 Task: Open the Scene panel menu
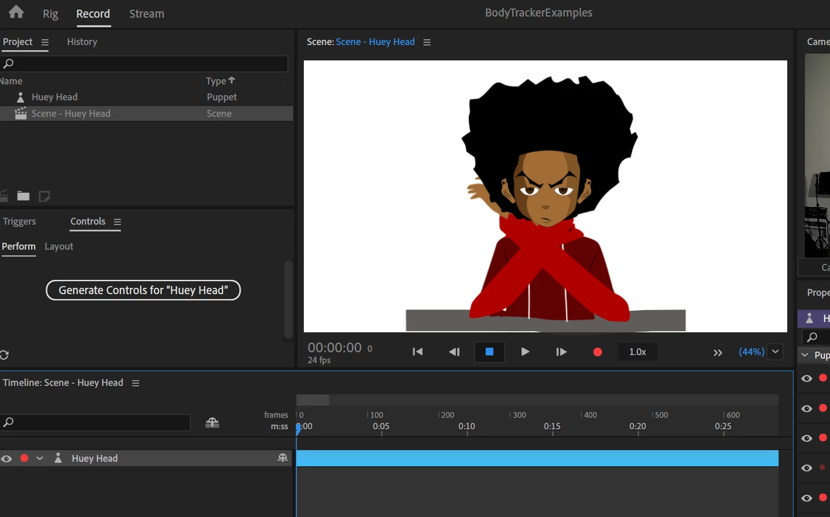427,42
